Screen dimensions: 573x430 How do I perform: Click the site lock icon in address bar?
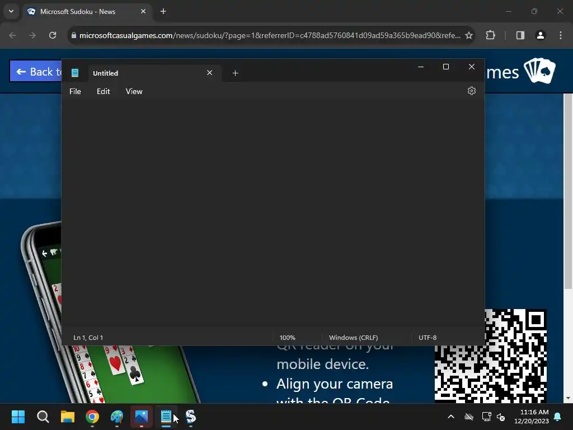click(73, 35)
